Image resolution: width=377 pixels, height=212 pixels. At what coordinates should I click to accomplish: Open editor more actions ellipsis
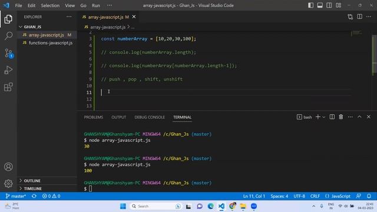pos(369,16)
